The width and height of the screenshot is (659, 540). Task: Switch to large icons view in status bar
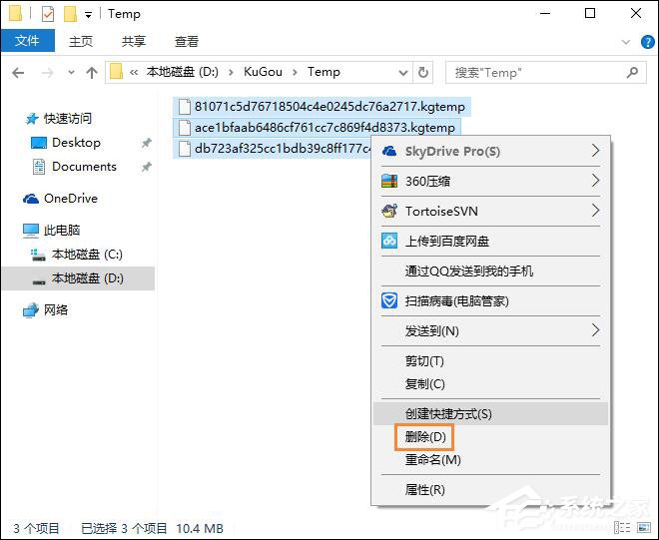point(643,527)
